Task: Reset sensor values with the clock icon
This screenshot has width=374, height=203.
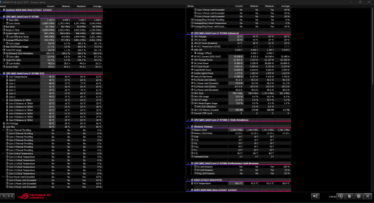Action: coord(341,196)
